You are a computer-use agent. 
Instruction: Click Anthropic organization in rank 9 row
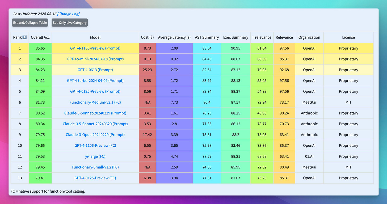click(x=309, y=135)
